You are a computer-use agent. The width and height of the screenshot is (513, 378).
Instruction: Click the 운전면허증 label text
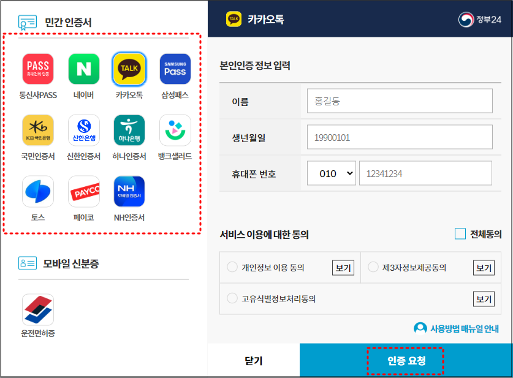[x=38, y=333]
